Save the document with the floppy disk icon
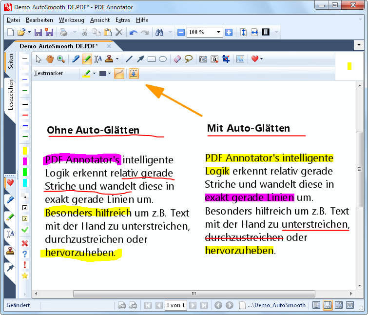 click(38, 32)
